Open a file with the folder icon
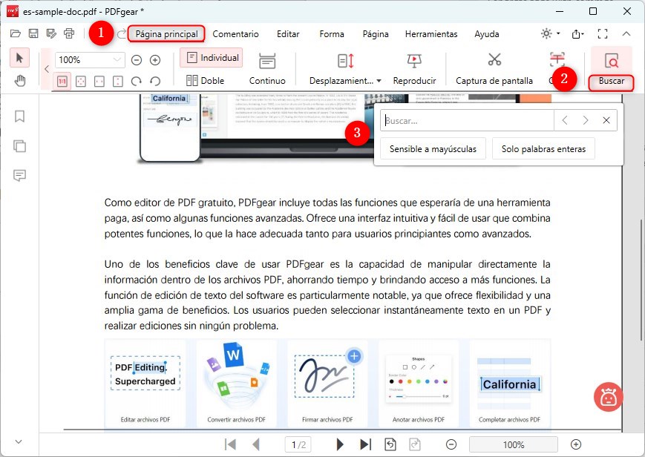Image resolution: width=645 pixels, height=457 pixels. (x=16, y=33)
